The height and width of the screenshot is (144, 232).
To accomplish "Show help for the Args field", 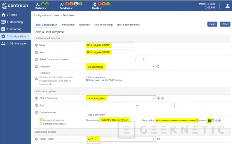I will coord(37,105).
